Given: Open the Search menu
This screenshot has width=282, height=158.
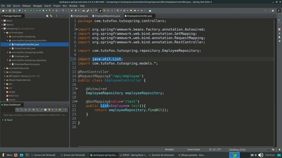Looking at the screenshot, I should [48, 6].
